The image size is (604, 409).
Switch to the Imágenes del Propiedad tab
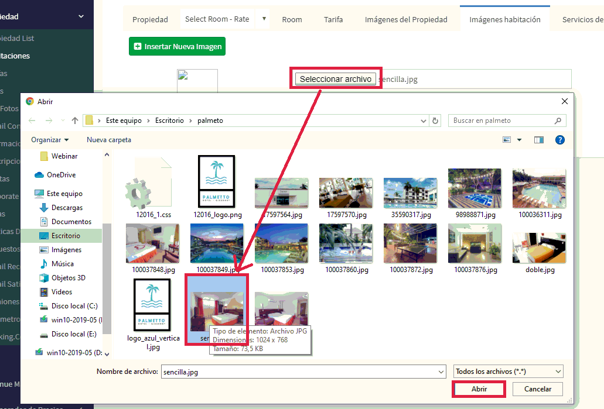[x=405, y=19]
